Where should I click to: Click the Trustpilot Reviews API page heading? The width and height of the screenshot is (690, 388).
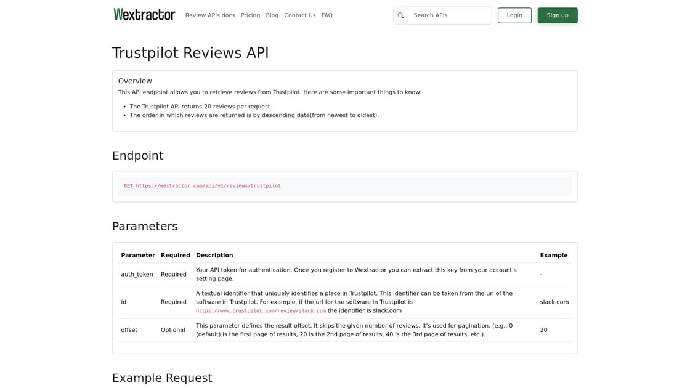point(190,53)
